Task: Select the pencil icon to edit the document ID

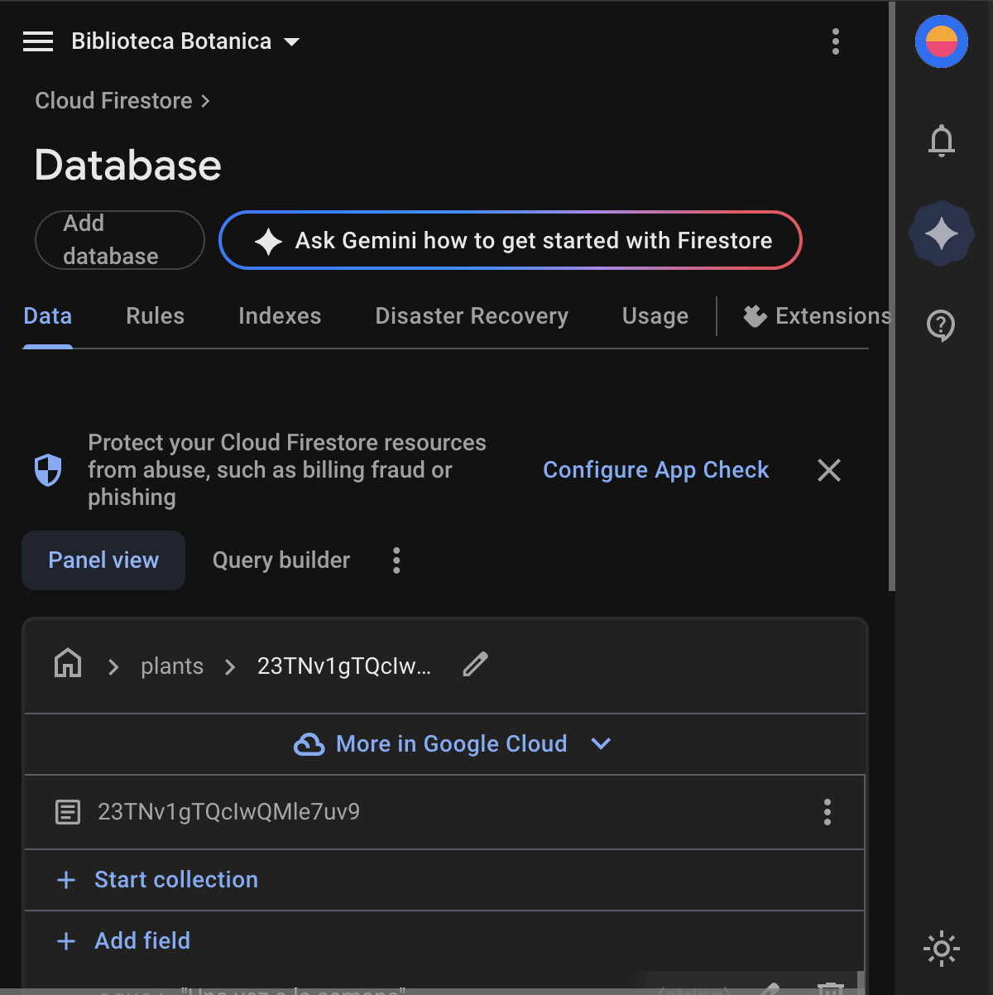Action: pos(475,665)
